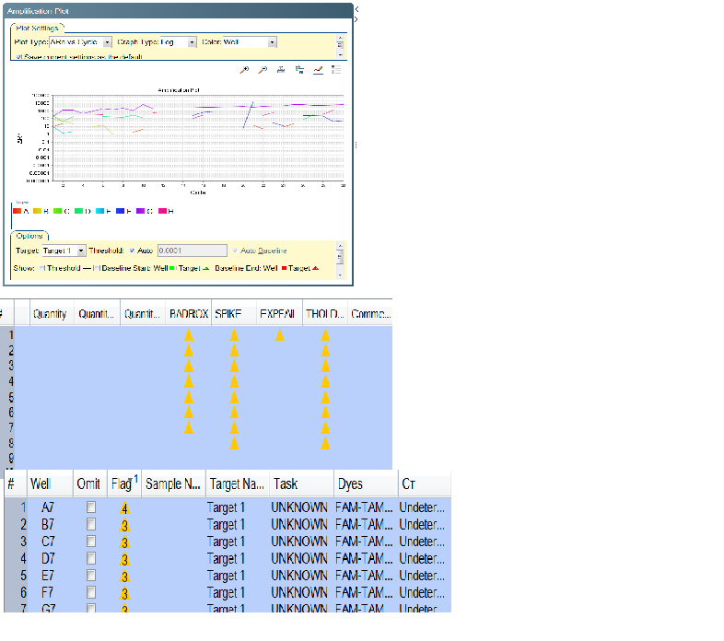The image size is (724, 641).
Task: Select the Plot Settings tab
Action: coord(37,28)
